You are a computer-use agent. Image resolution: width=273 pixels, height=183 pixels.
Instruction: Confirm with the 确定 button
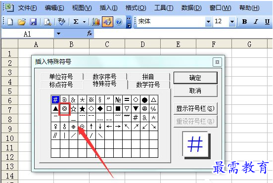pos(195,78)
